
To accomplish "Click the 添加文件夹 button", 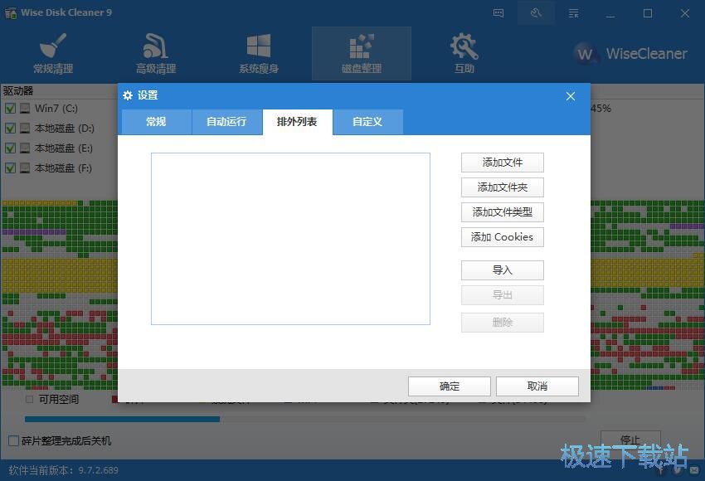I will [x=503, y=187].
